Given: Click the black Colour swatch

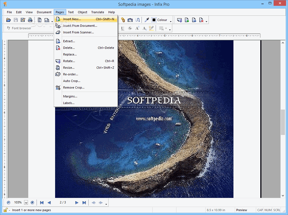Looking at the screenshot, I should (x=154, y=20).
